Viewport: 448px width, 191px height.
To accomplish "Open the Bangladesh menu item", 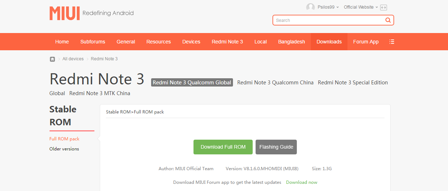I will (x=291, y=42).
